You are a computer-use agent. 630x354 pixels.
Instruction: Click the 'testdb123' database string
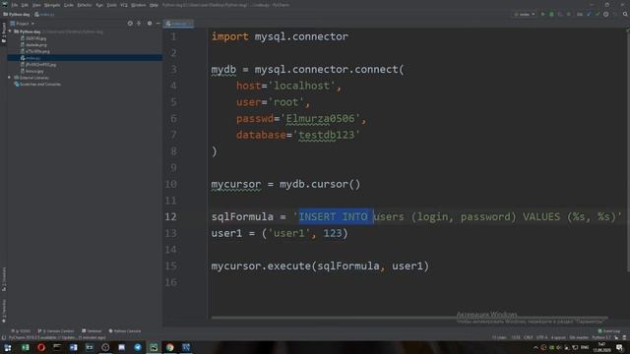pos(326,135)
